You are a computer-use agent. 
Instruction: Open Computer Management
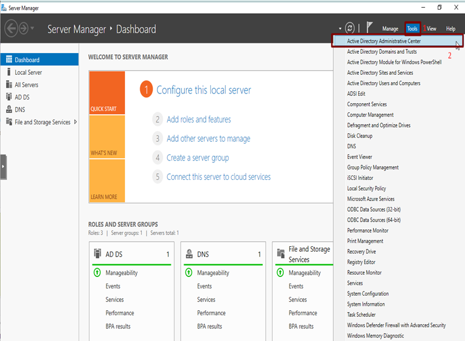point(370,115)
